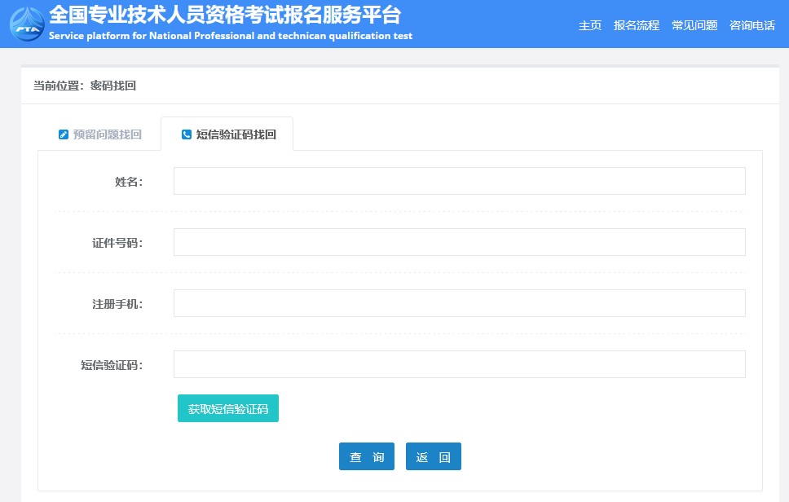Click the pencil icon on 预留问题找回 tab
The width and height of the screenshot is (789, 502).
tap(64, 134)
